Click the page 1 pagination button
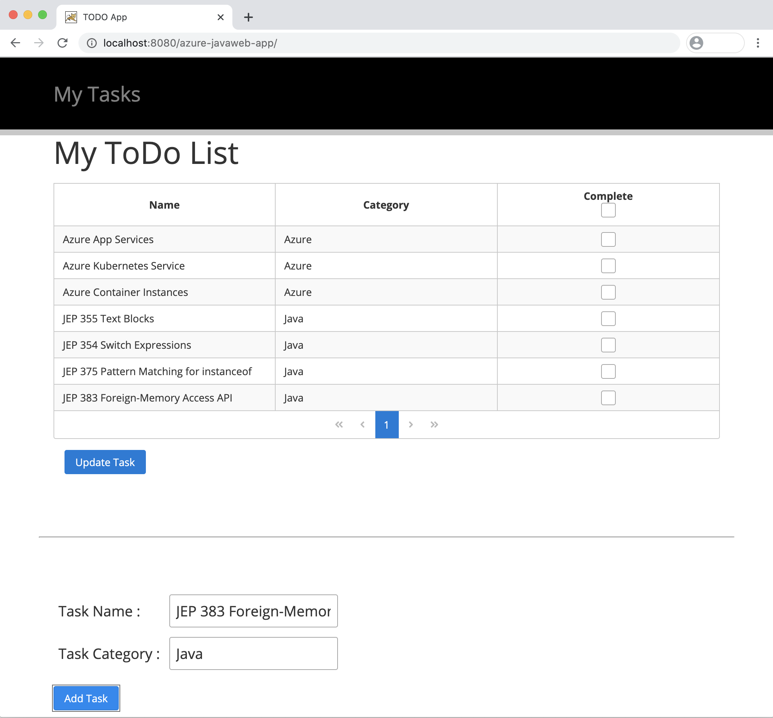This screenshot has height=718, width=773. [x=386, y=425]
